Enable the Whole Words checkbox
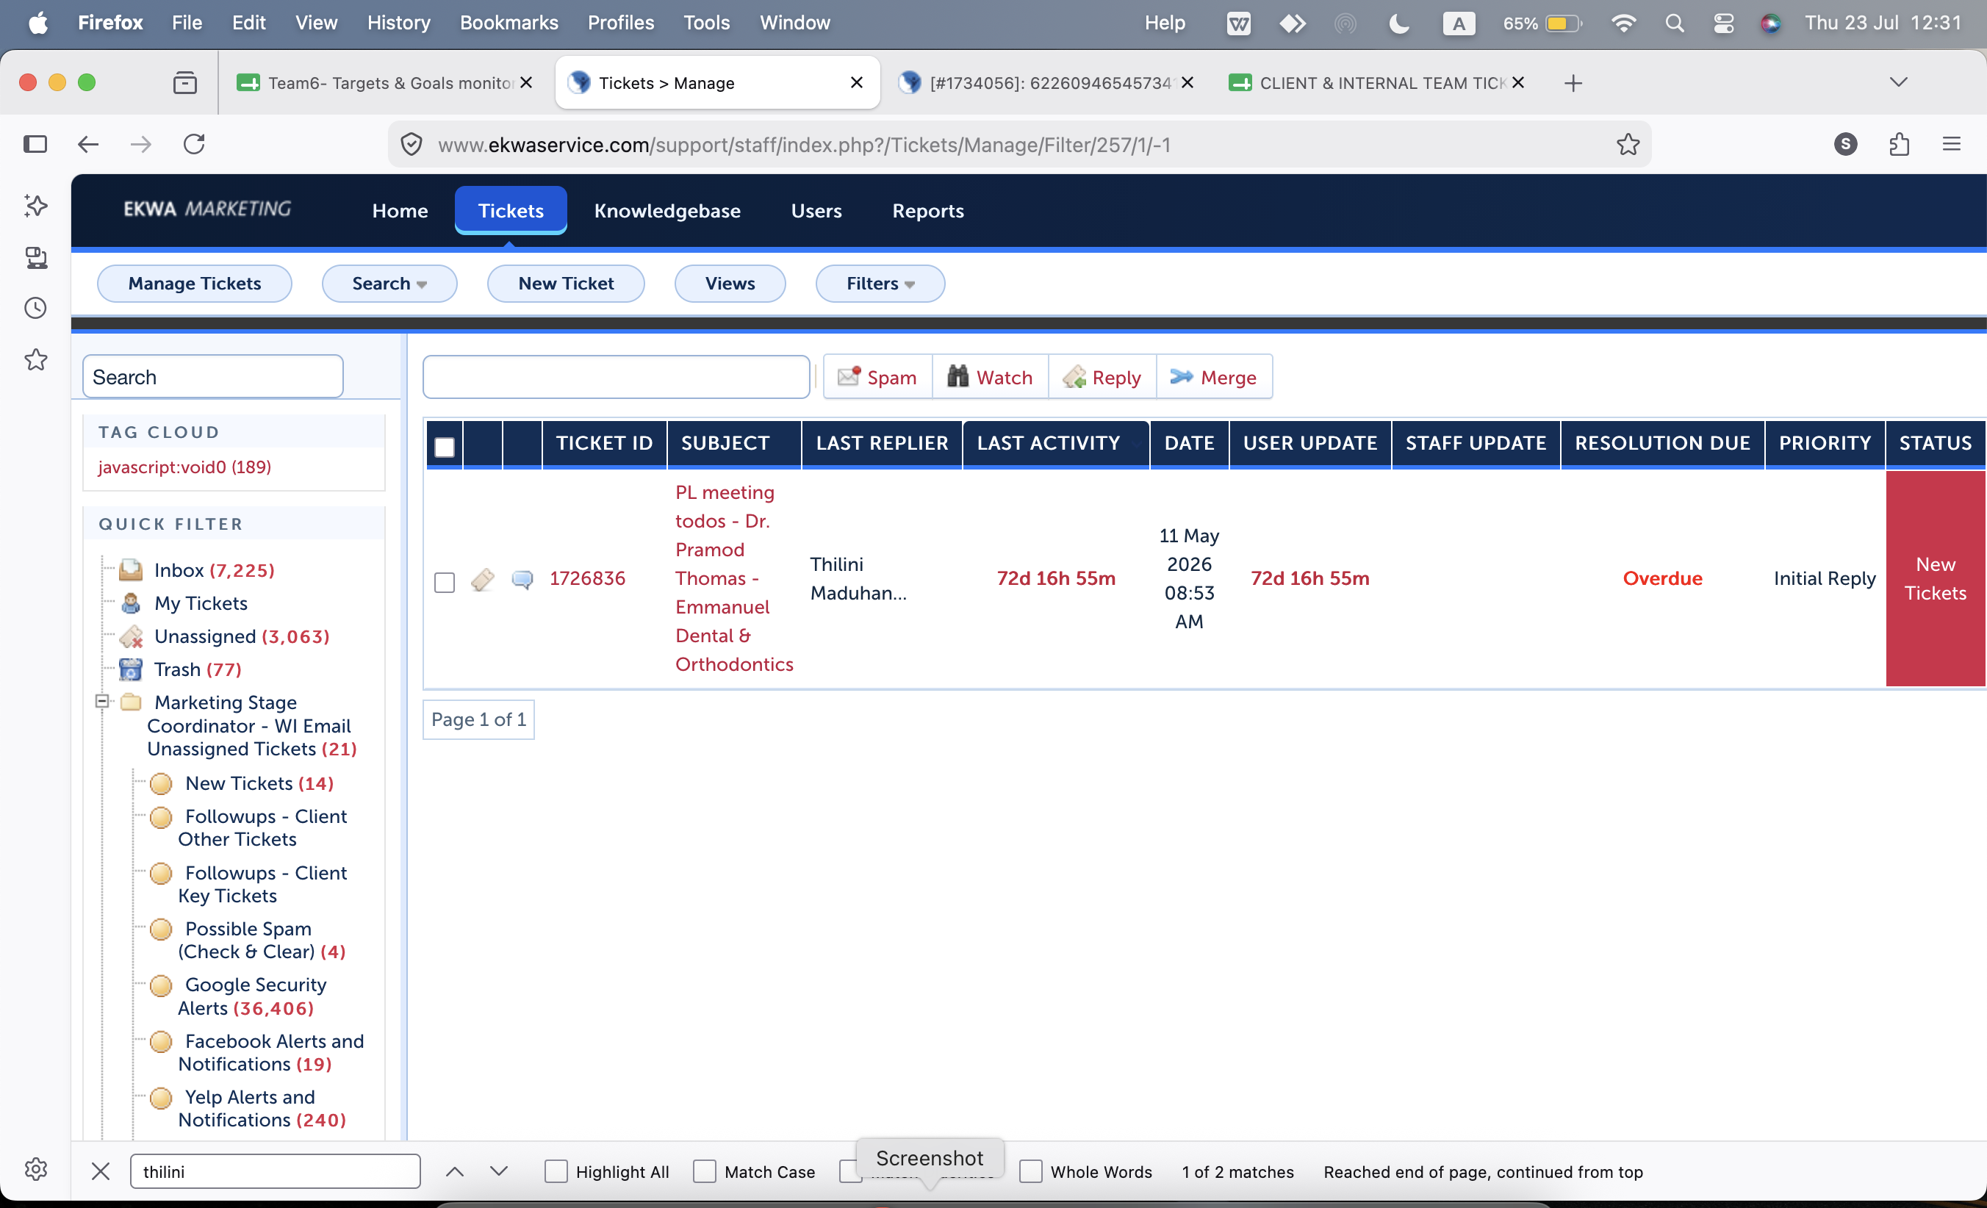The width and height of the screenshot is (1987, 1208). (x=1030, y=1171)
